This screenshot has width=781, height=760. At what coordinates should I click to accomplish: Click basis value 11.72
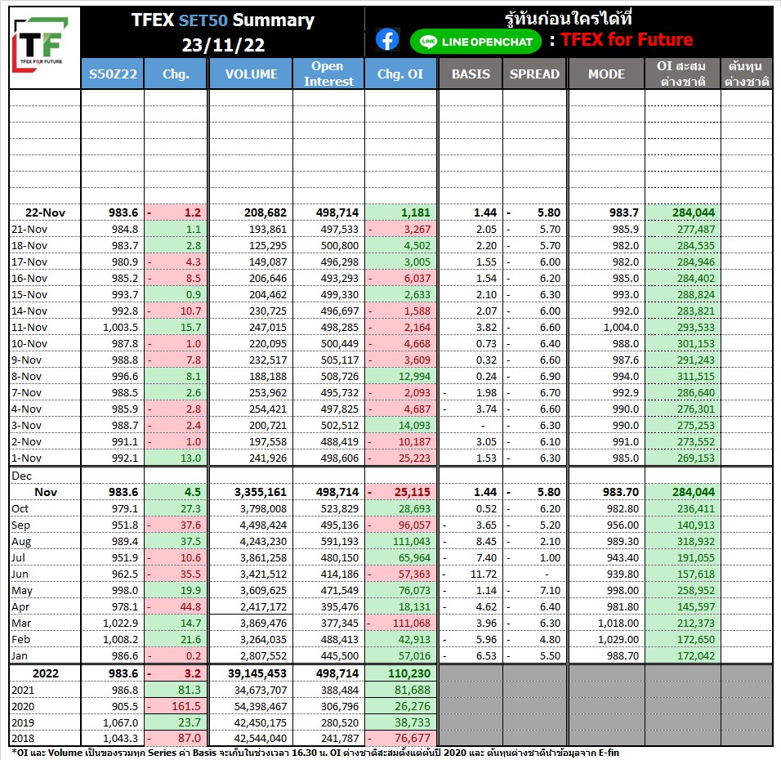(484, 574)
